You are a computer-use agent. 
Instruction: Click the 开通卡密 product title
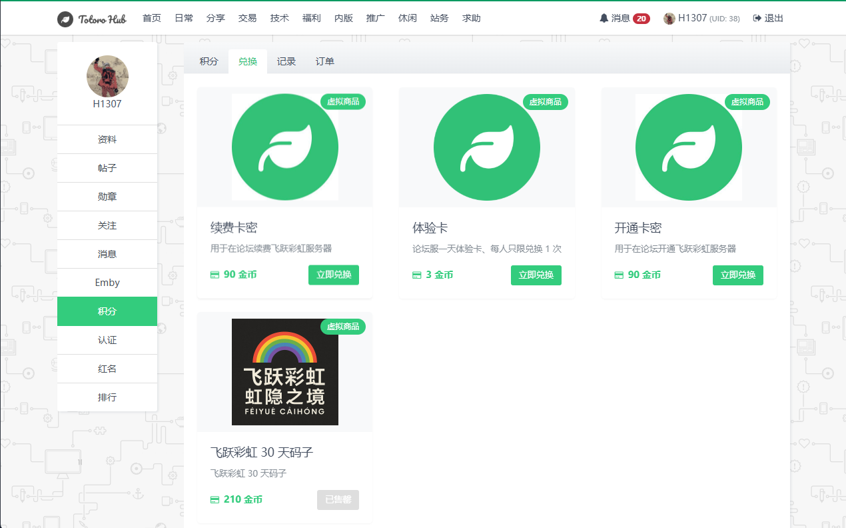tap(637, 228)
